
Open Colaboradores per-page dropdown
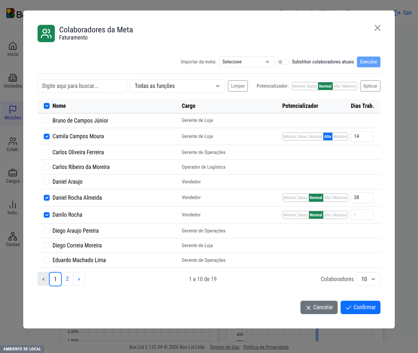pos(368,279)
